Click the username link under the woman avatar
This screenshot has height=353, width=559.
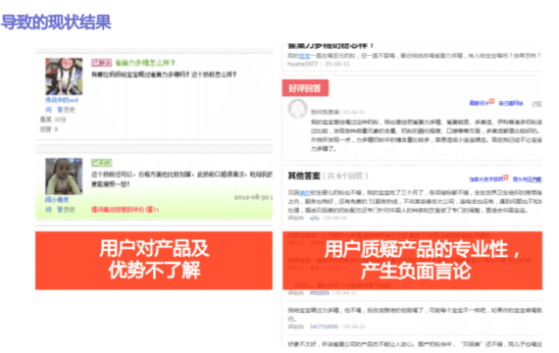tap(62, 100)
